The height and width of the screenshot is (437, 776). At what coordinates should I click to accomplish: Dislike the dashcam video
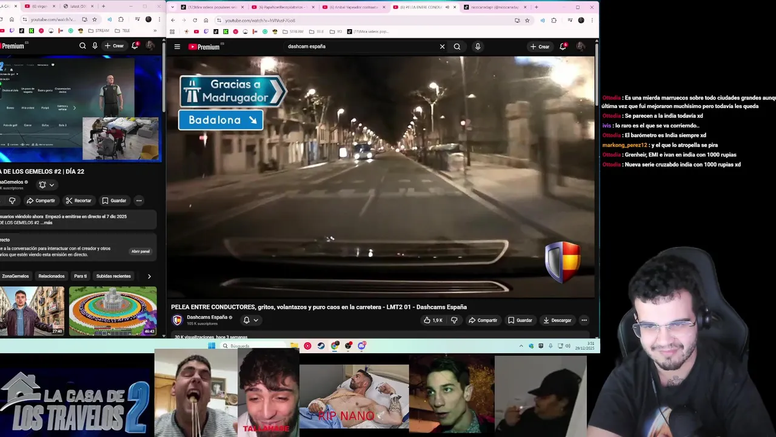tap(454, 320)
